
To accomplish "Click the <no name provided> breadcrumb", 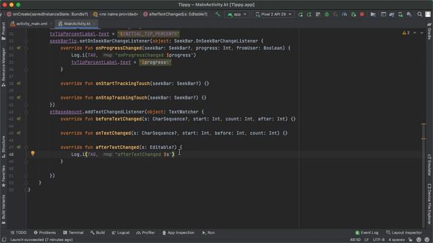I will [116, 14].
